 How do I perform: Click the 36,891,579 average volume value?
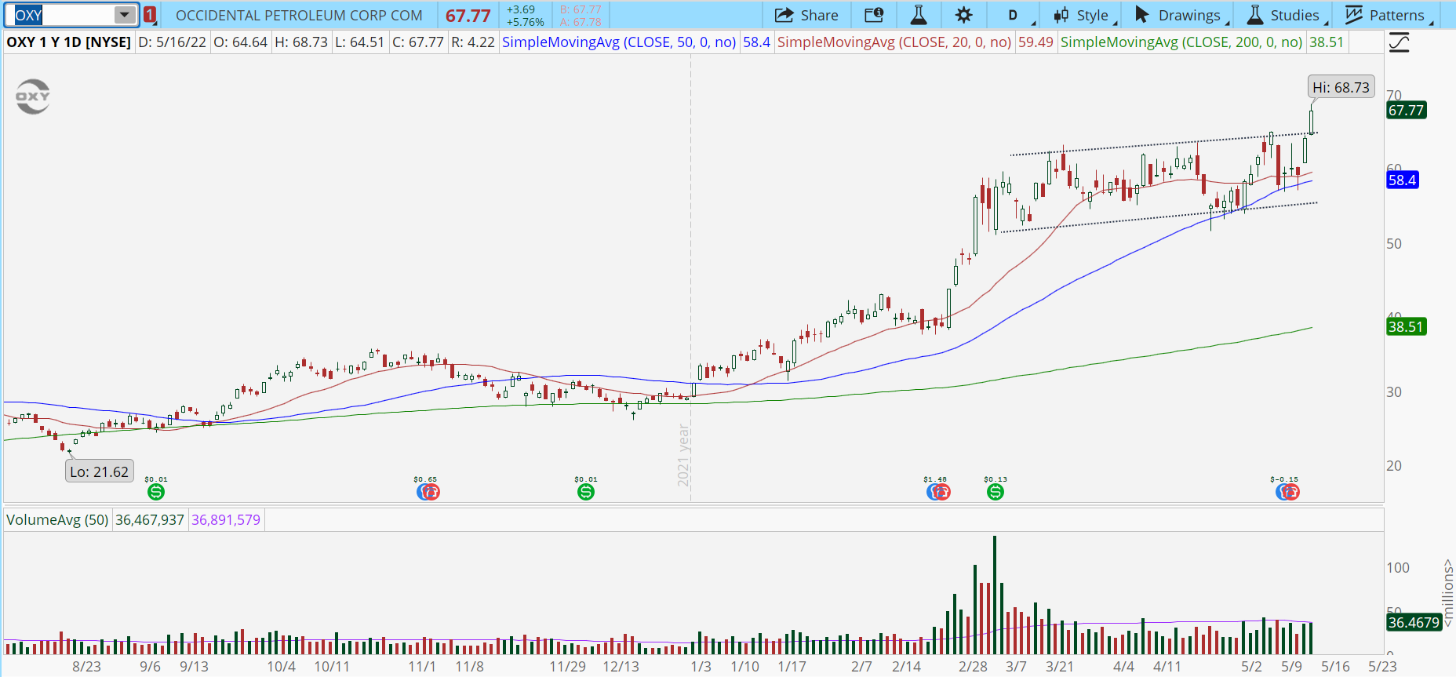coord(226,519)
